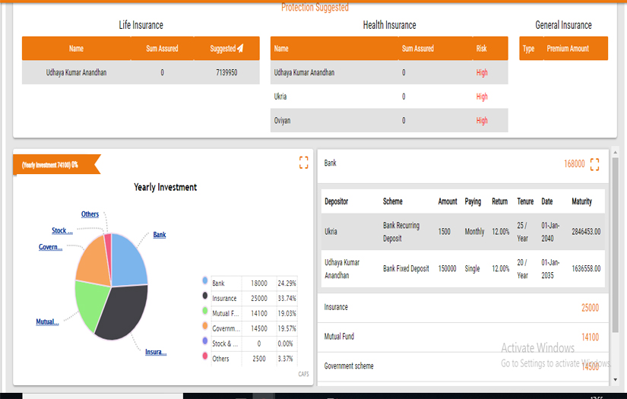Image resolution: width=627 pixels, height=399 pixels.
Task: Open the Stock pie chart label link
Action: 62,231
